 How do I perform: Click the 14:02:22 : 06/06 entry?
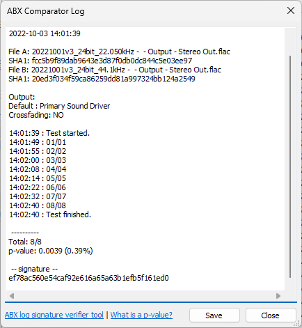(38, 187)
